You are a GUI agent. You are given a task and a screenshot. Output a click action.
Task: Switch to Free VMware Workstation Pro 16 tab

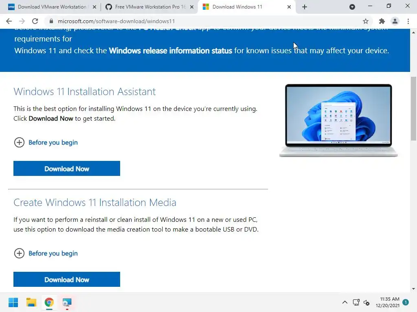150,7
